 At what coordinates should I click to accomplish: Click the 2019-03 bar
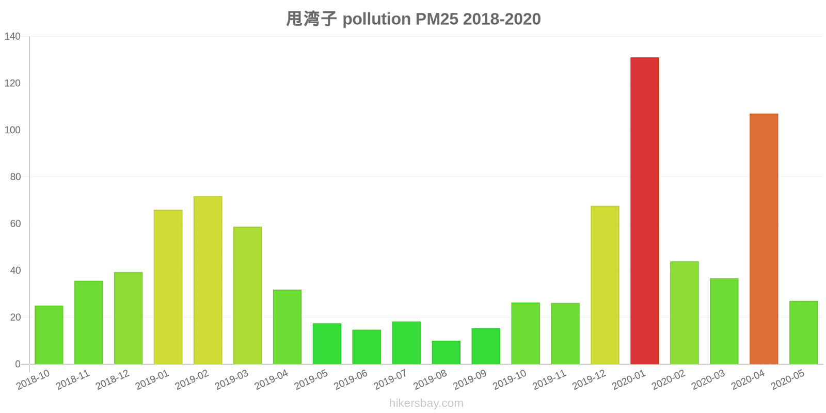coord(247,295)
